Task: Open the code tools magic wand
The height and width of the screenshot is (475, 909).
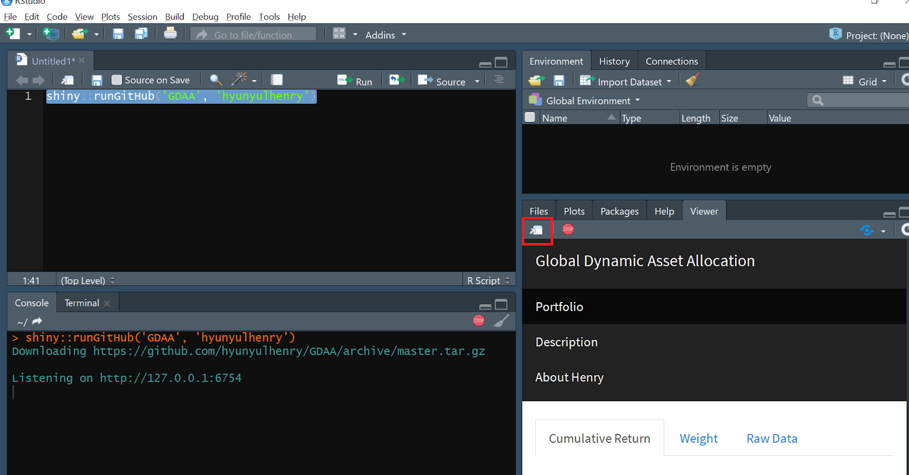Action: pos(240,79)
